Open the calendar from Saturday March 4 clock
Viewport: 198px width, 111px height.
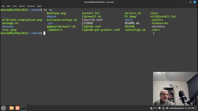point(182,108)
